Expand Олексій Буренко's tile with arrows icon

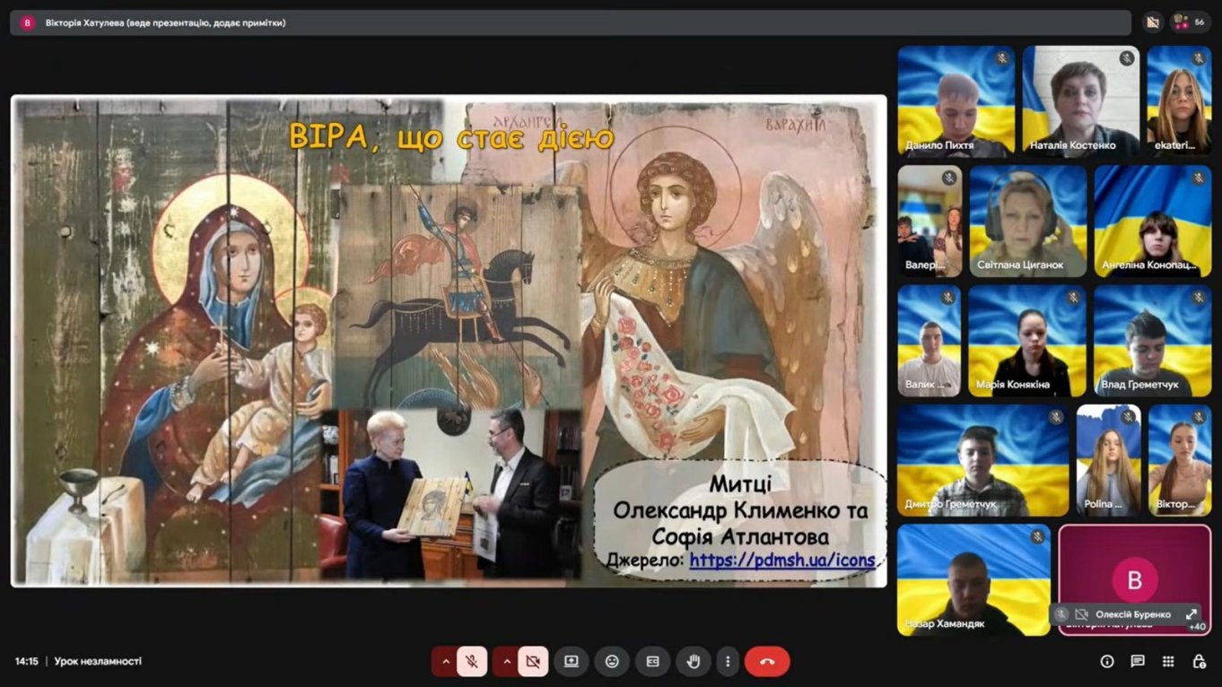click(x=1191, y=614)
